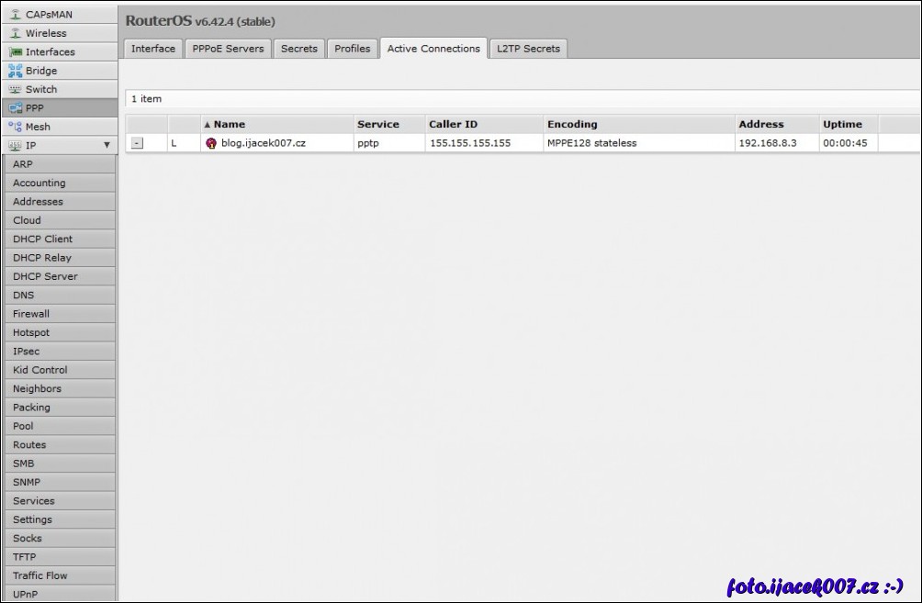Open Firewall in the IP submenu

(x=31, y=314)
